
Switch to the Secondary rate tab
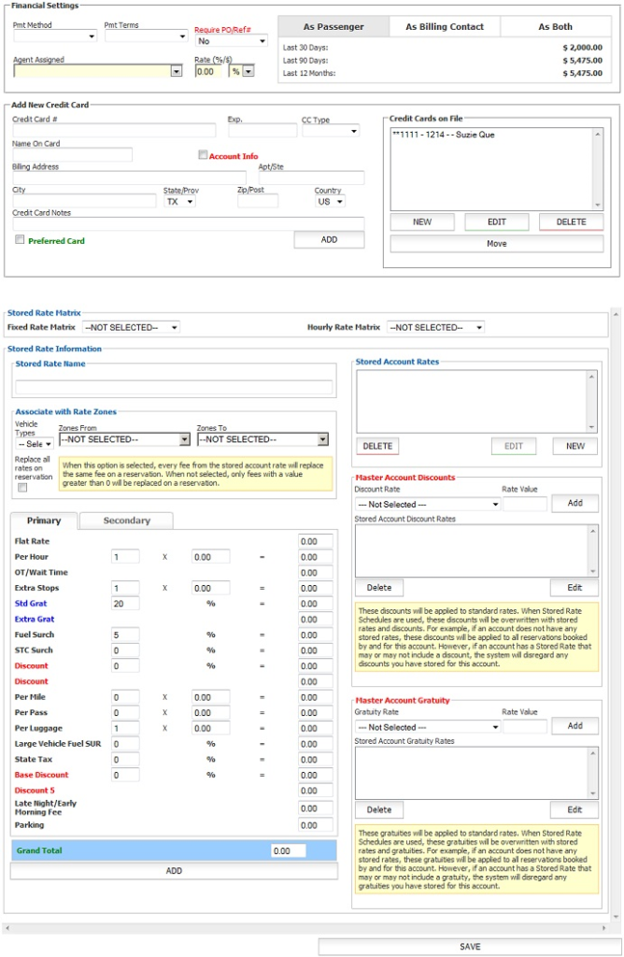coord(126,521)
